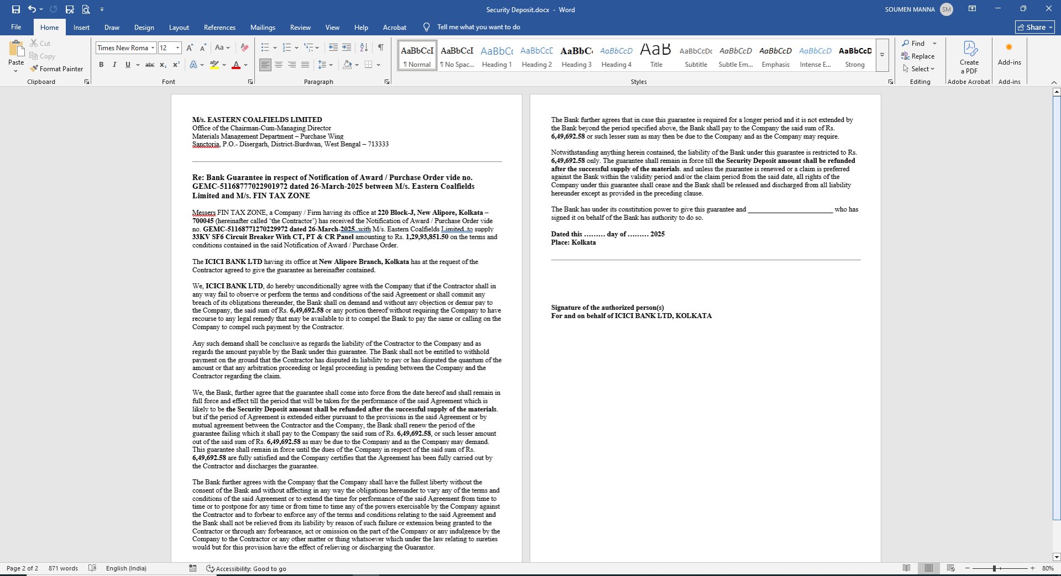Open the References tab
The width and height of the screenshot is (1061, 576).
[219, 28]
